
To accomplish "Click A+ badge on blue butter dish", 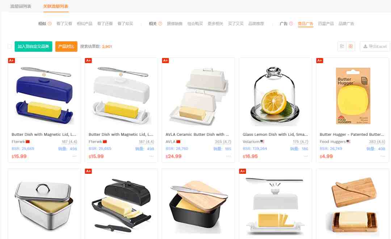I will 12,60.
